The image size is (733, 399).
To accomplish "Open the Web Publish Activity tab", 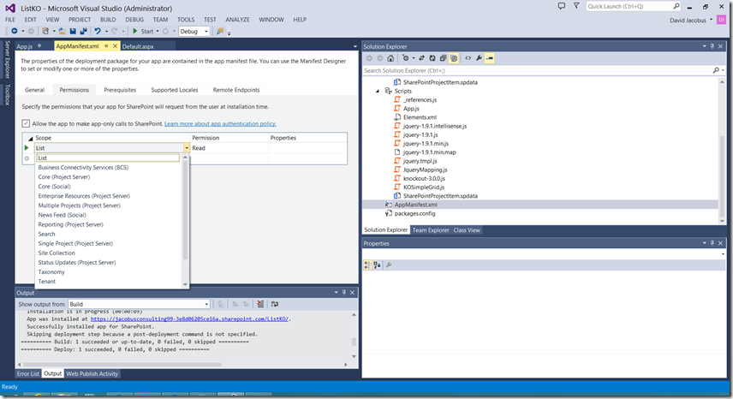I will (92, 374).
